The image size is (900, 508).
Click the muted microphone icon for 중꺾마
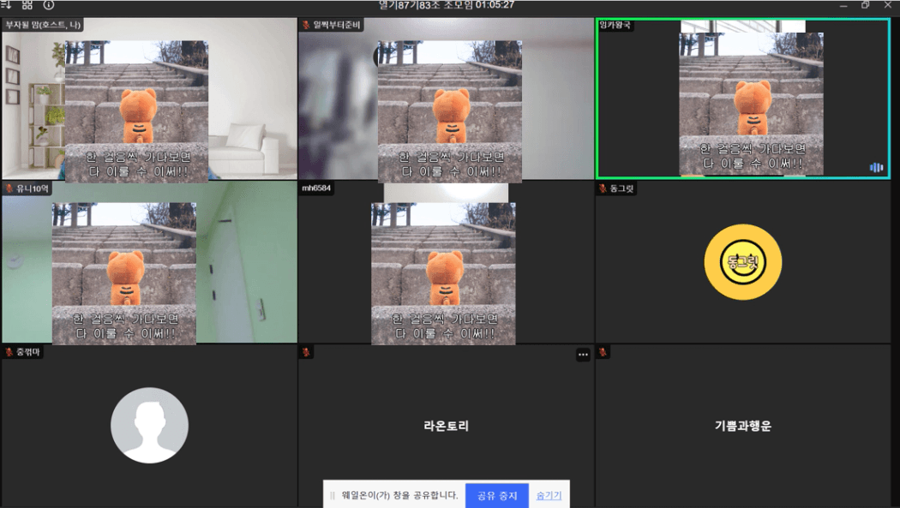tap(9, 351)
